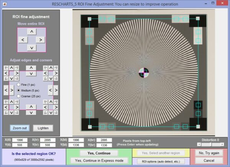Shift the top edge upward
The height and width of the screenshot is (167, 230).
(x=32, y=68)
